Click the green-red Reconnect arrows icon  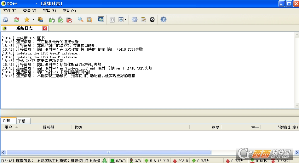point(17,20)
